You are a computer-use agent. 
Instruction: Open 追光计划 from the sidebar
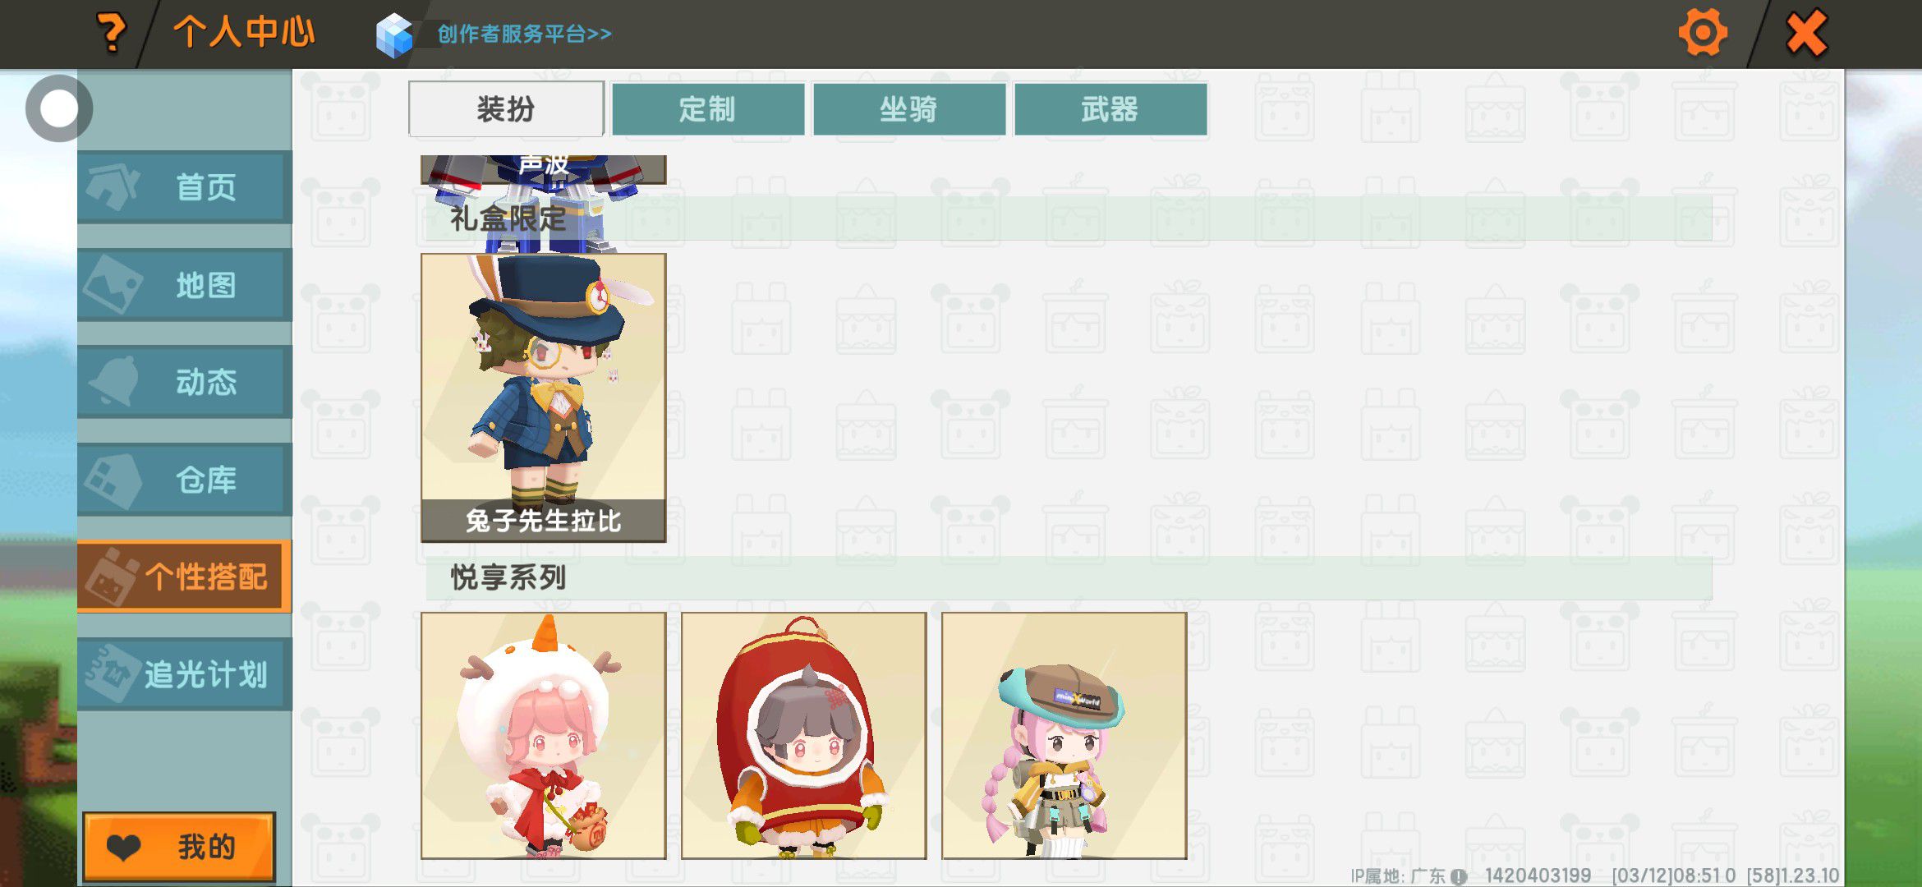[185, 674]
